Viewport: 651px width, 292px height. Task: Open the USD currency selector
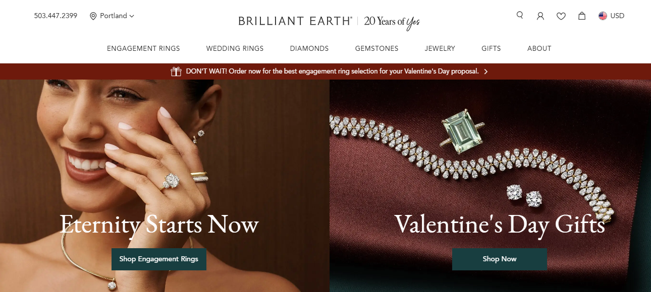[612, 16]
